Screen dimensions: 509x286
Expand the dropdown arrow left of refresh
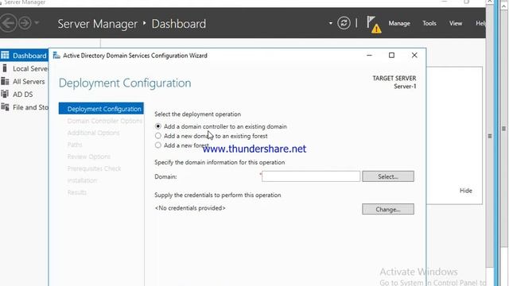click(x=331, y=23)
